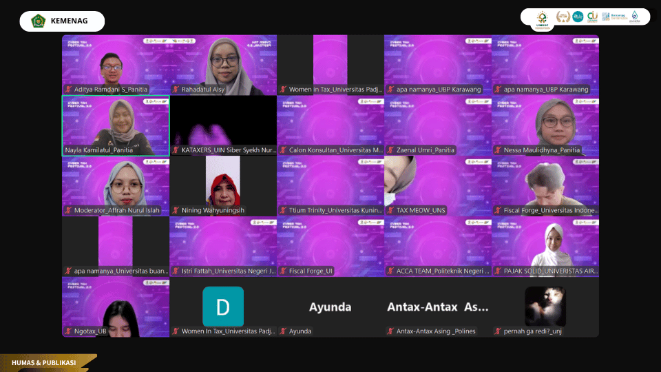Click muted mic icon beside Nessa Maulidhyna_Panitia
The height and width of the screenshot is (372, 661).
coord(499,150)
